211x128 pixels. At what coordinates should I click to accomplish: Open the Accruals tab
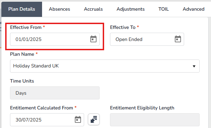tap(93, 9)
